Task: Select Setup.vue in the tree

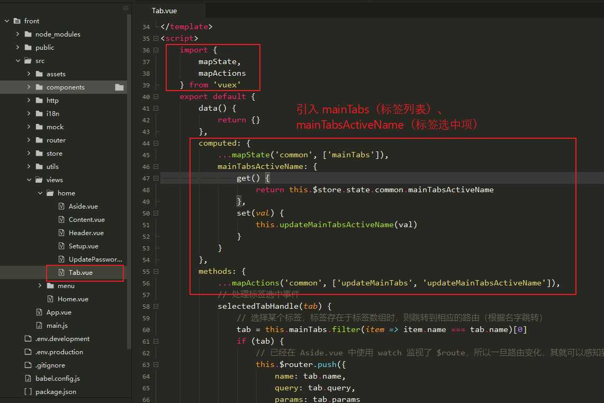Action: tap(84, 246)
